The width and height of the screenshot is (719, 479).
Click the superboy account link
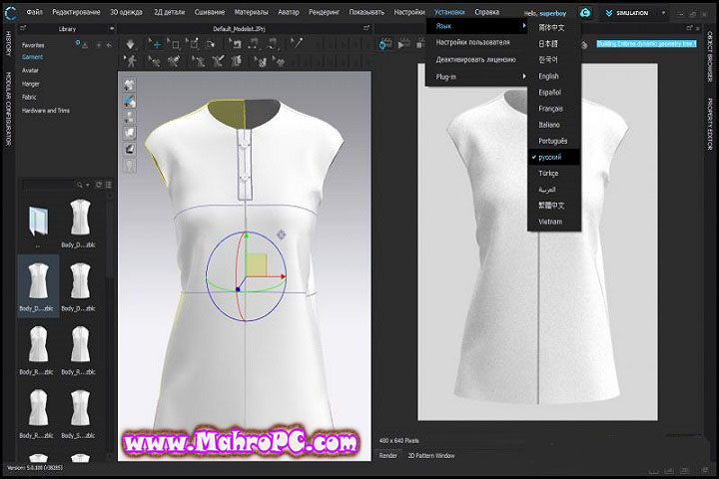[553, 13]
